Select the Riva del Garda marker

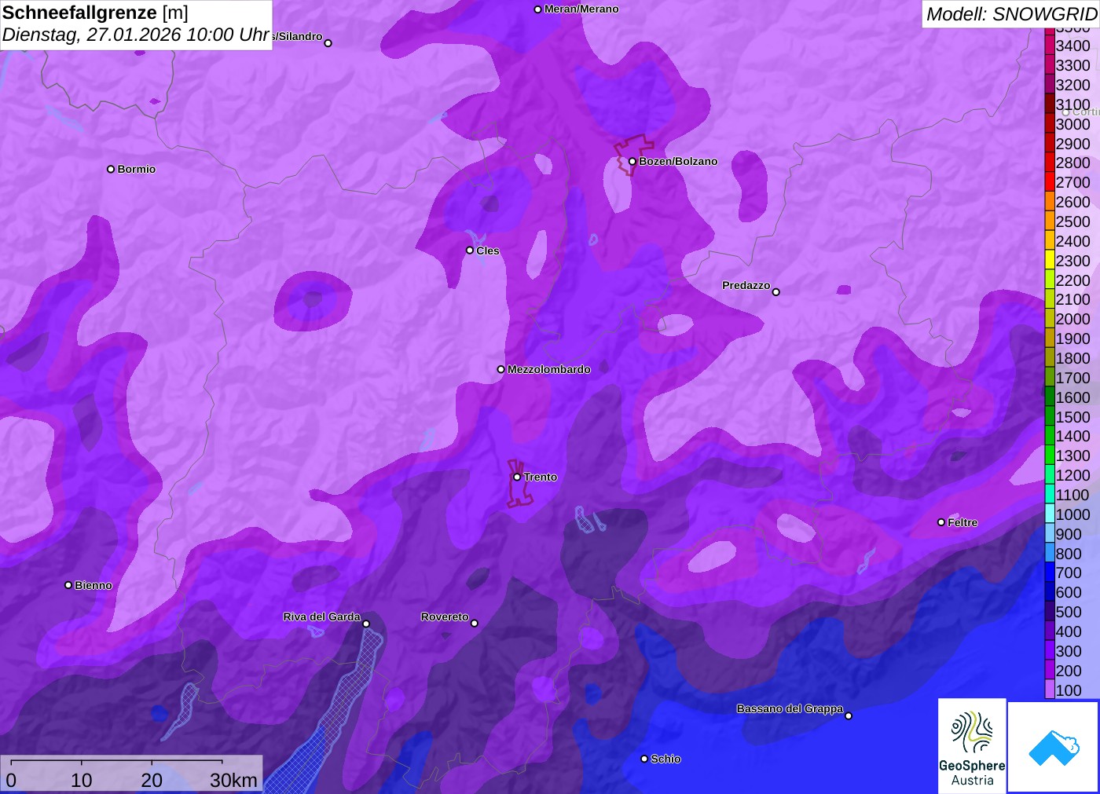pyautogui.click(x=366, y=624)
